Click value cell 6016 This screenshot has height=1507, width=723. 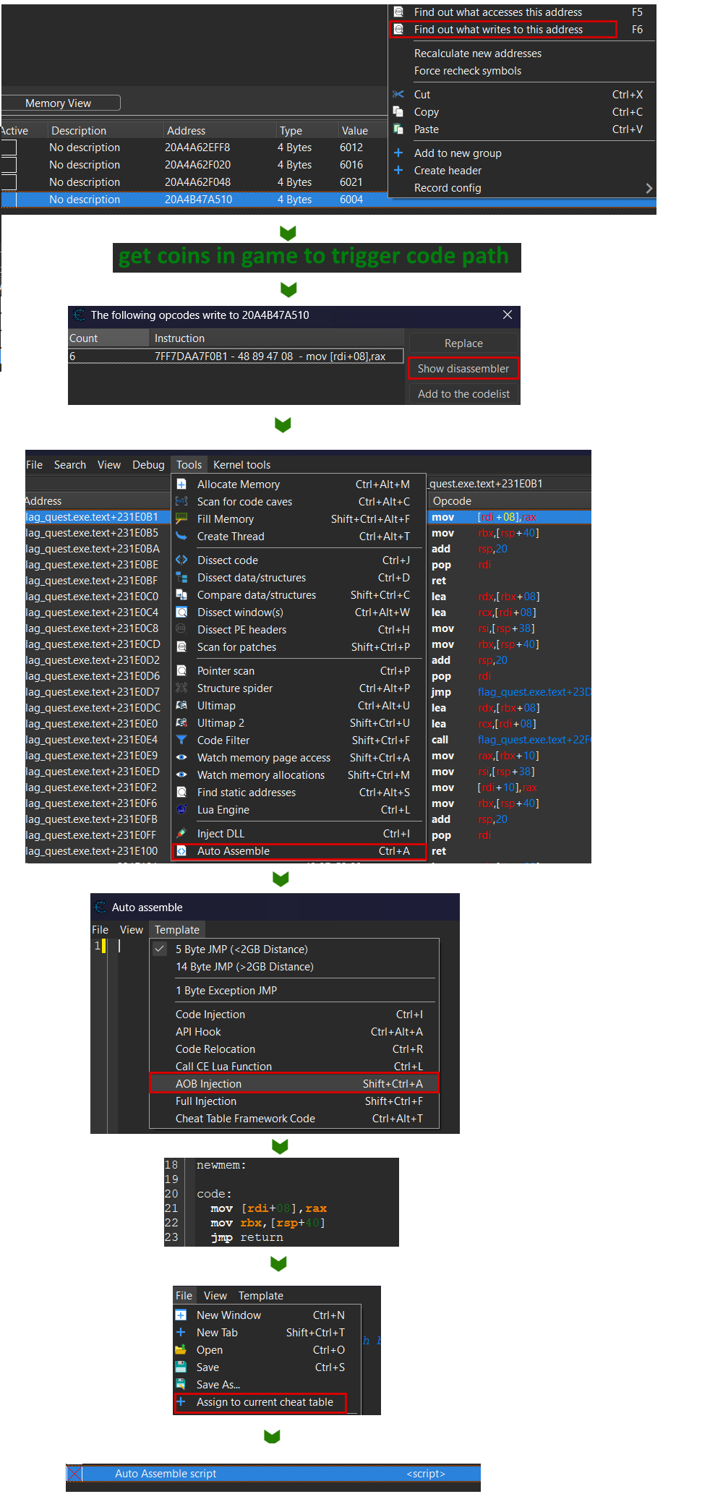351,165
